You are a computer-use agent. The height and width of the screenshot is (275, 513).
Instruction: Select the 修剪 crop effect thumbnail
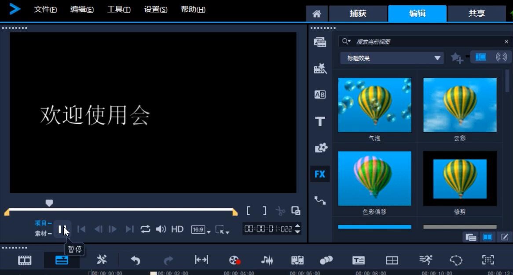click(460, 178)
